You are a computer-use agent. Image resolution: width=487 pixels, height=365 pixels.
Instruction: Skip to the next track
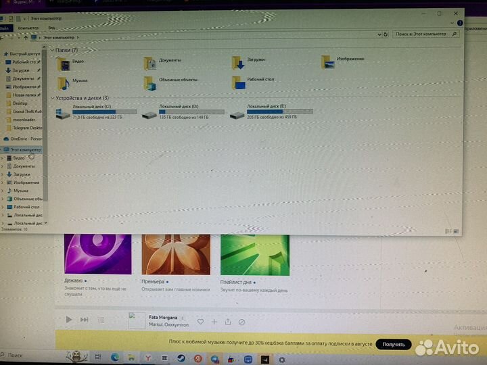[x=85, y=320]
